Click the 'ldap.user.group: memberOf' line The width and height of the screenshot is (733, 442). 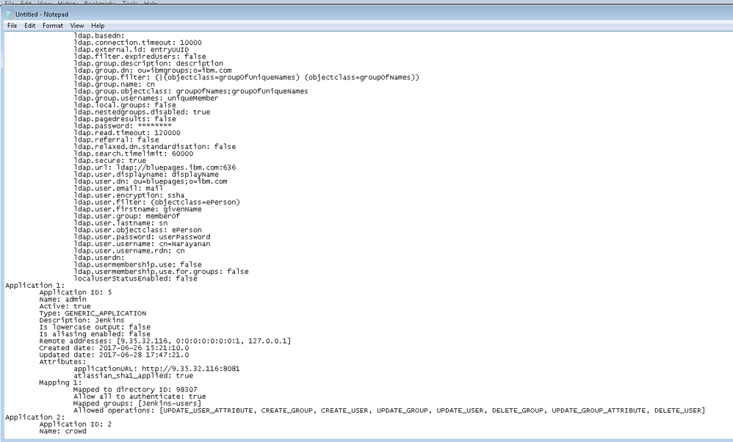[x=126, y=216]
